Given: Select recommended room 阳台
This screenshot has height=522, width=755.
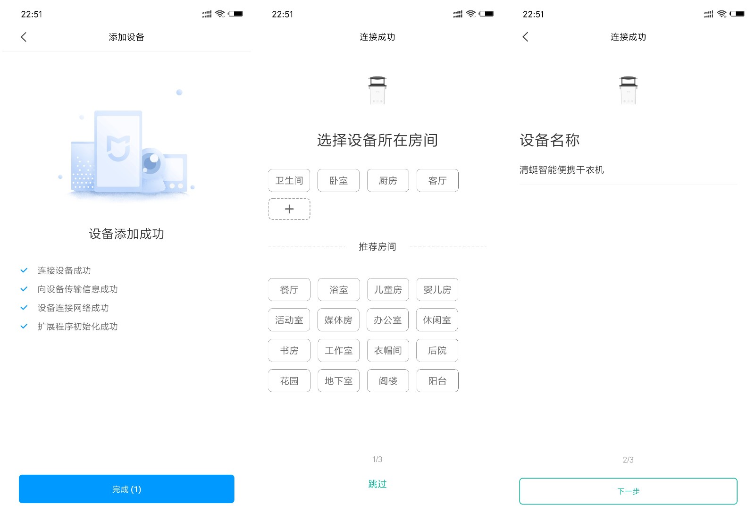Looking at the screenshot, I should 437,381.
